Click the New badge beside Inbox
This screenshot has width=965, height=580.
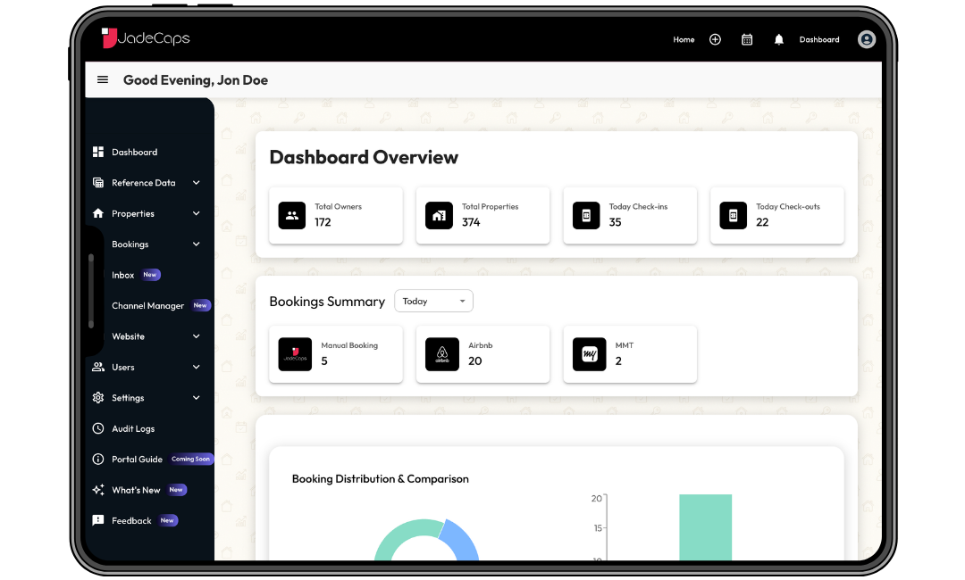point(150,275)
